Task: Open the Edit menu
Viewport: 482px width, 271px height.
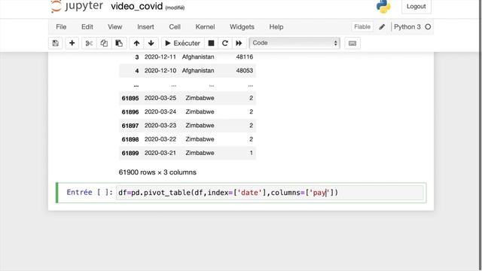Action: 87,27
